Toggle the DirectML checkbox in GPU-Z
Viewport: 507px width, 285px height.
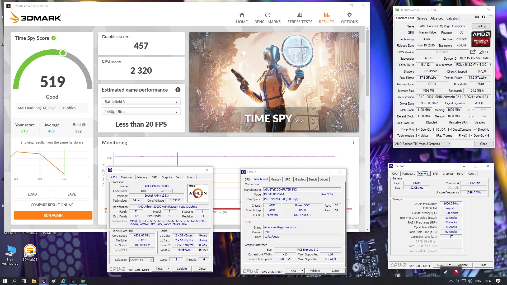pos(475,130)
